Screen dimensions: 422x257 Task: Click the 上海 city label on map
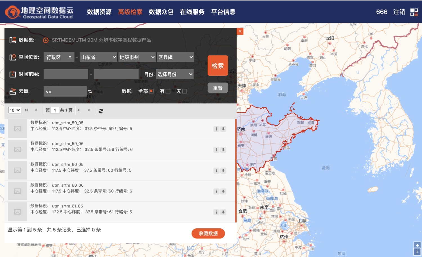pyautogui.click(x=302, y=221)
